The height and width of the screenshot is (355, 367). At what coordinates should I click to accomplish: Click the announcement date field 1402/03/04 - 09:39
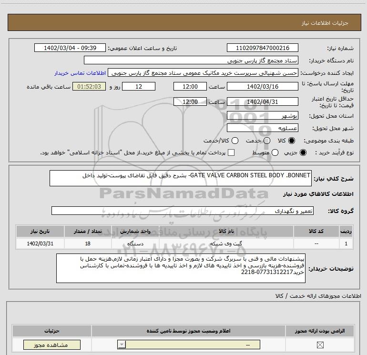pyautogui.click(x=70, y=48)
